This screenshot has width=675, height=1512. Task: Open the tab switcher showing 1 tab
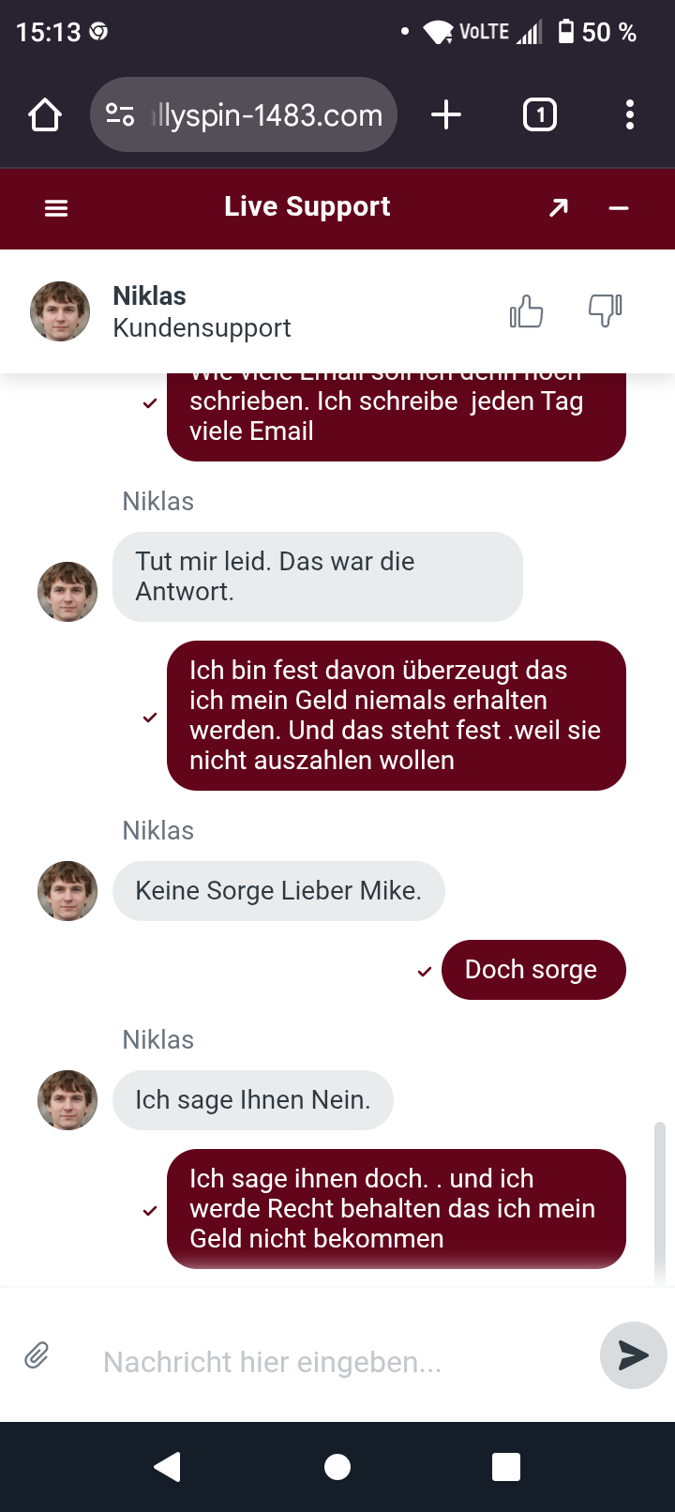pos(539,115)
